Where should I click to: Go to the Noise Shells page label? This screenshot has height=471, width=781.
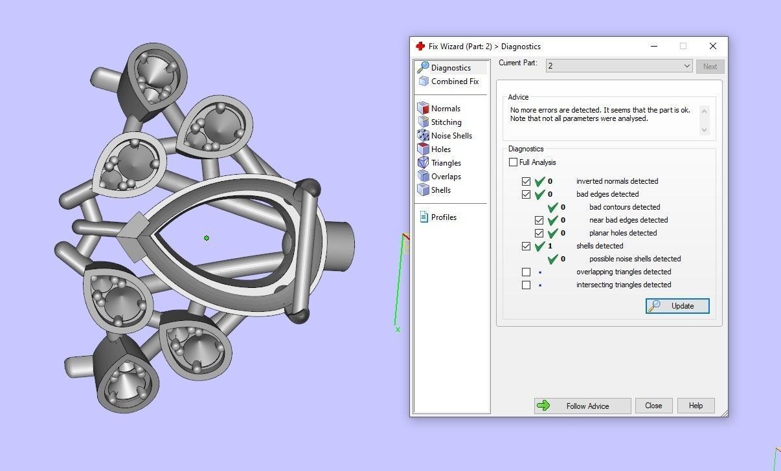[x=451, y=135]
